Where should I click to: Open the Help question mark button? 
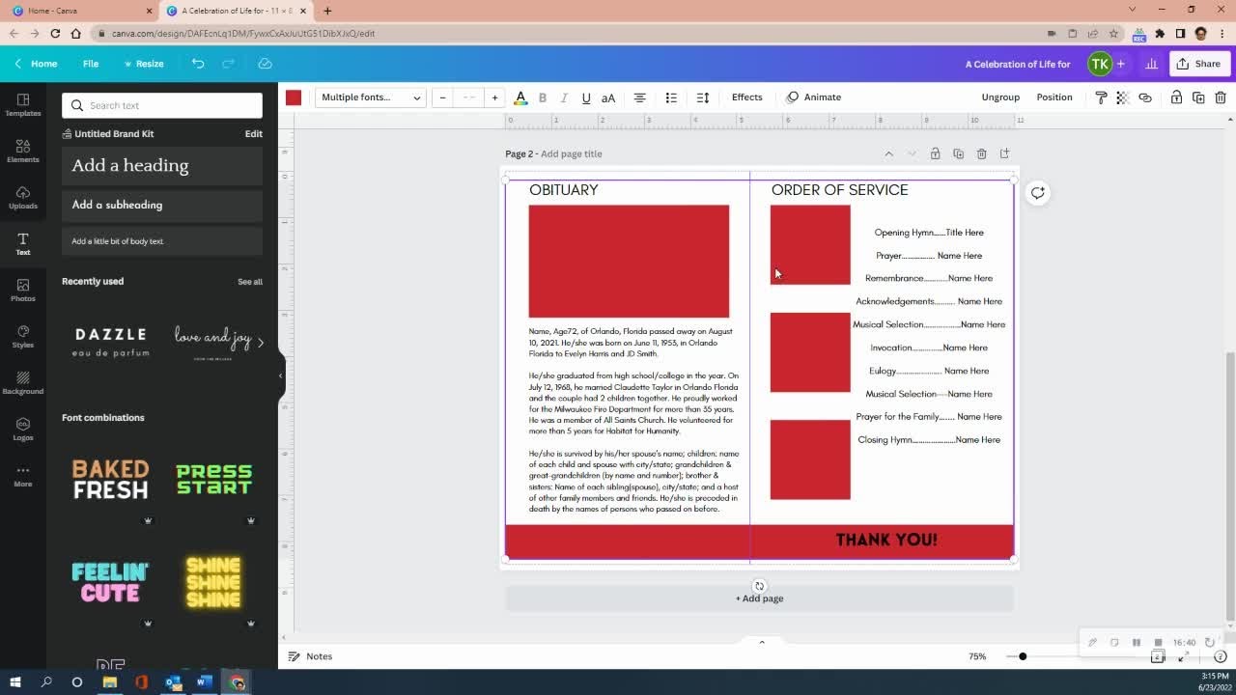(1220, 656)
